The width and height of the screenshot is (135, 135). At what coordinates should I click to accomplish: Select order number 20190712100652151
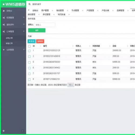click(52, 79)
